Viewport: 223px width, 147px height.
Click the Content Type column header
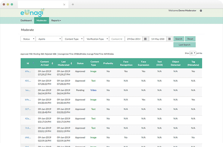95,63
